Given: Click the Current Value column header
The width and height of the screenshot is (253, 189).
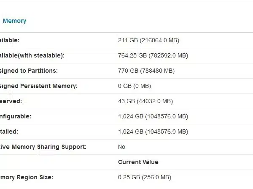Looking at the screenshot, I should point(138,162).
